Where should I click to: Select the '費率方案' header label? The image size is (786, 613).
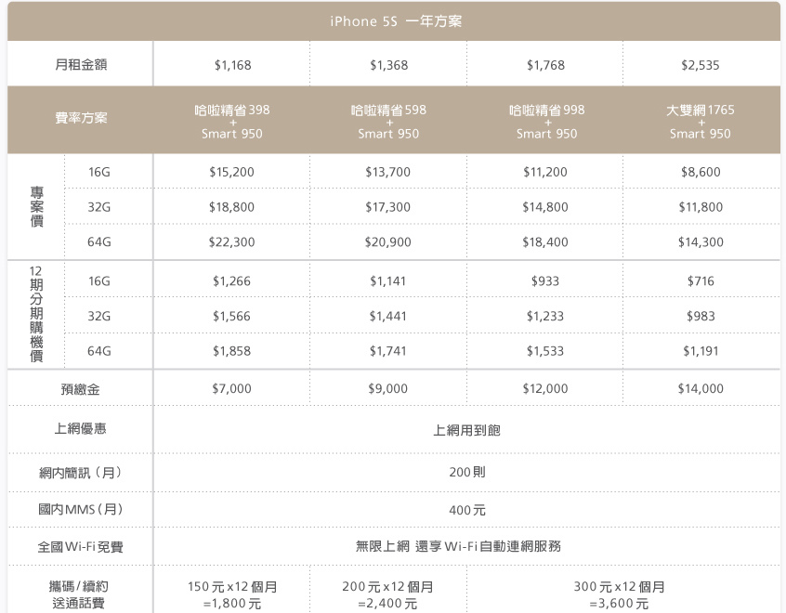coord(81,118)
